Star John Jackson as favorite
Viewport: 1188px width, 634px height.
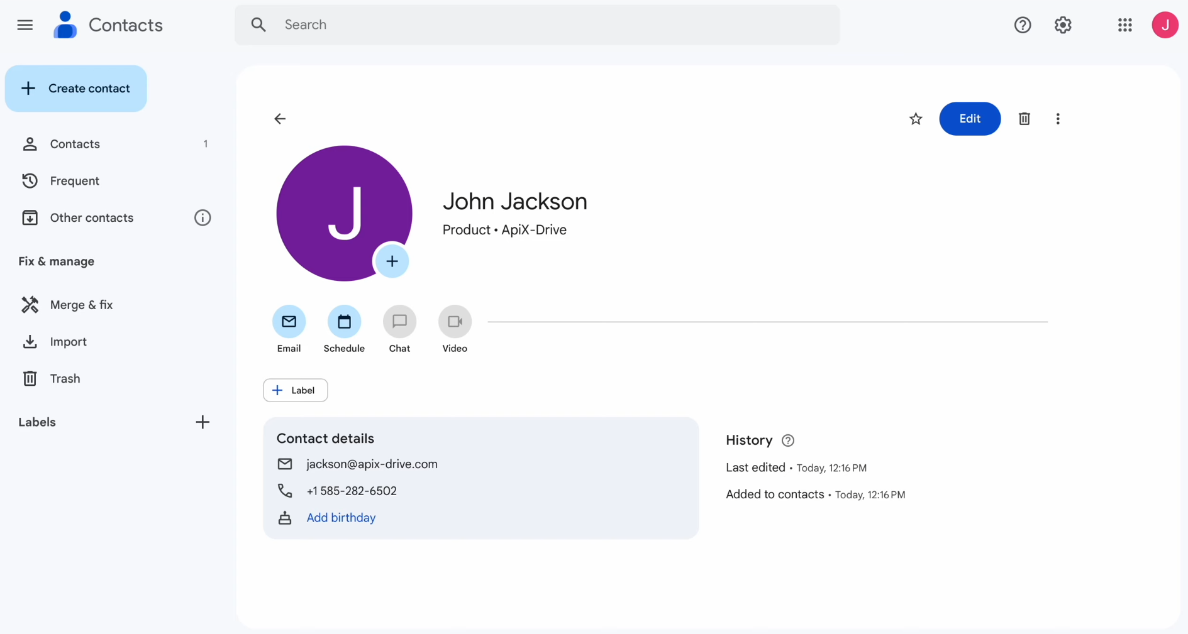916,119
